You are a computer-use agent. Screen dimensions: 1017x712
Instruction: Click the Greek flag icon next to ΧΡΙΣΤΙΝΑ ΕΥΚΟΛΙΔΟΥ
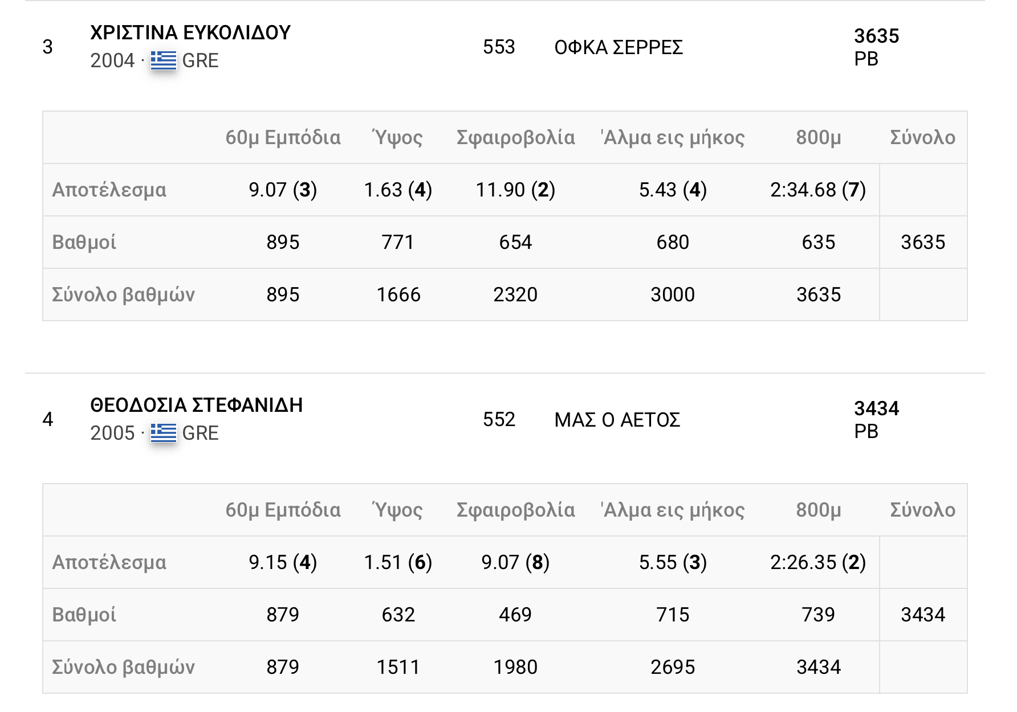[x=164, y=60]
